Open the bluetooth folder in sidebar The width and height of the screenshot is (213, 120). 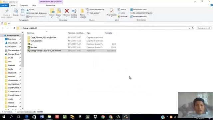pyautogui.click(x=12, y=73)
